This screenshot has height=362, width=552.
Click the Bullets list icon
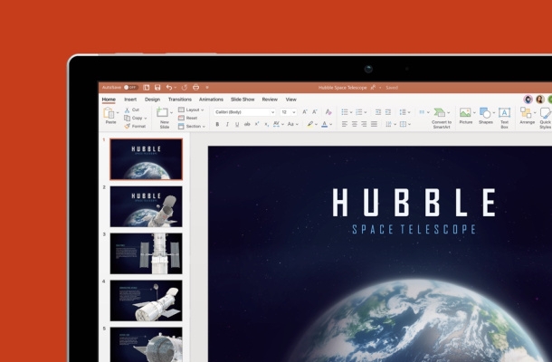(x=345, y=112)
